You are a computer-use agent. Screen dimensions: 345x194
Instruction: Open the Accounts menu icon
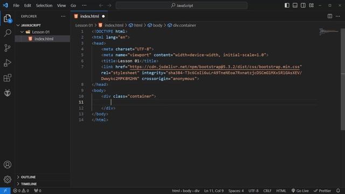tap(7, 164)
